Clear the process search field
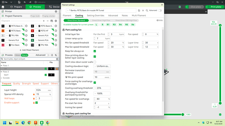 57,59
